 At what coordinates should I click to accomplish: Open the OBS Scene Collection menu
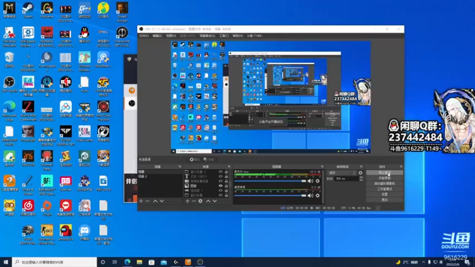click(207, 36)
